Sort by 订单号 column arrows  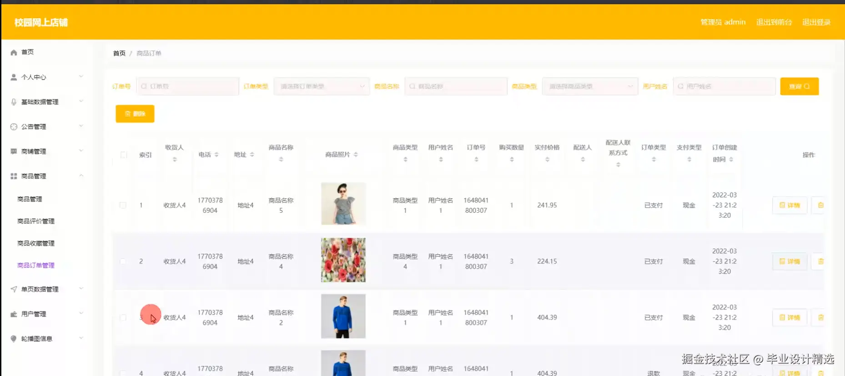click(476, 160)
